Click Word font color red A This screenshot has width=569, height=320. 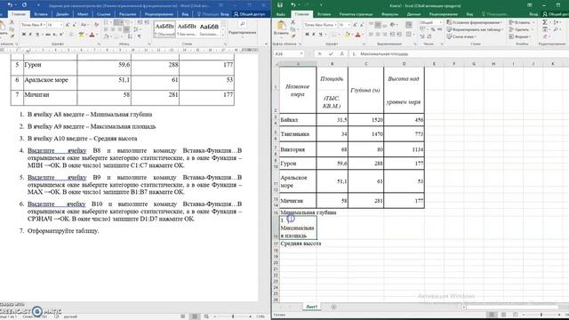[92, 35]
